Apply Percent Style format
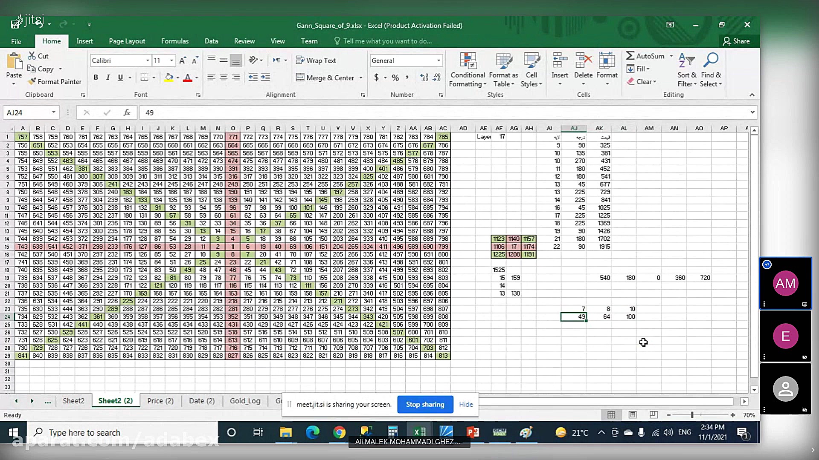This screenshot has height=460, width=819. 395,78
